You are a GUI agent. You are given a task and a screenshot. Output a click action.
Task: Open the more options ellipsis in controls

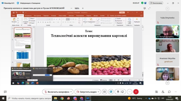click(130, 92)
